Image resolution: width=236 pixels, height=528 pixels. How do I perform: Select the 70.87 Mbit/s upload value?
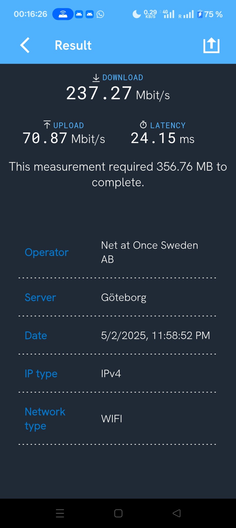coord(64,138)
